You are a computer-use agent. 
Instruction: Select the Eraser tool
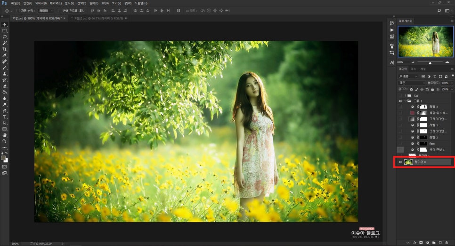click(4, 86)
